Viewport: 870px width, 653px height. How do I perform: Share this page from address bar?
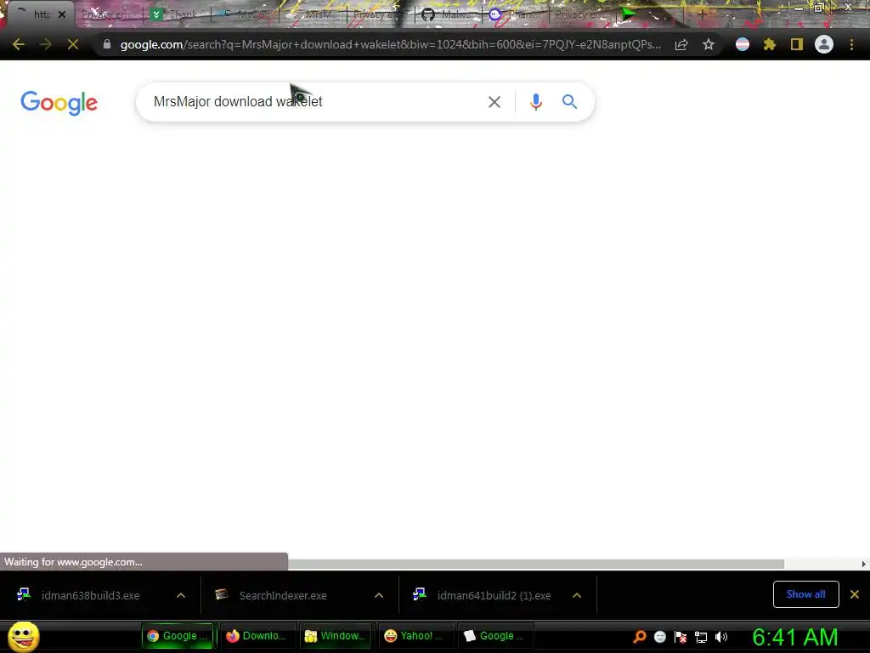[x=681, y=45]
